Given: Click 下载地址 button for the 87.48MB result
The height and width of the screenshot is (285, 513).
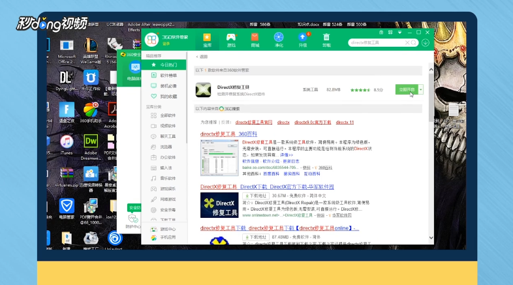Looking at the screenshot, I should (255, 237).
